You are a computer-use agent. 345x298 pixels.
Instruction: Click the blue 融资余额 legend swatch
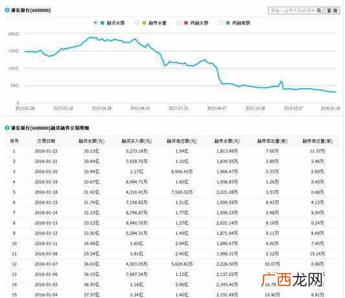[x=102, y=23]
